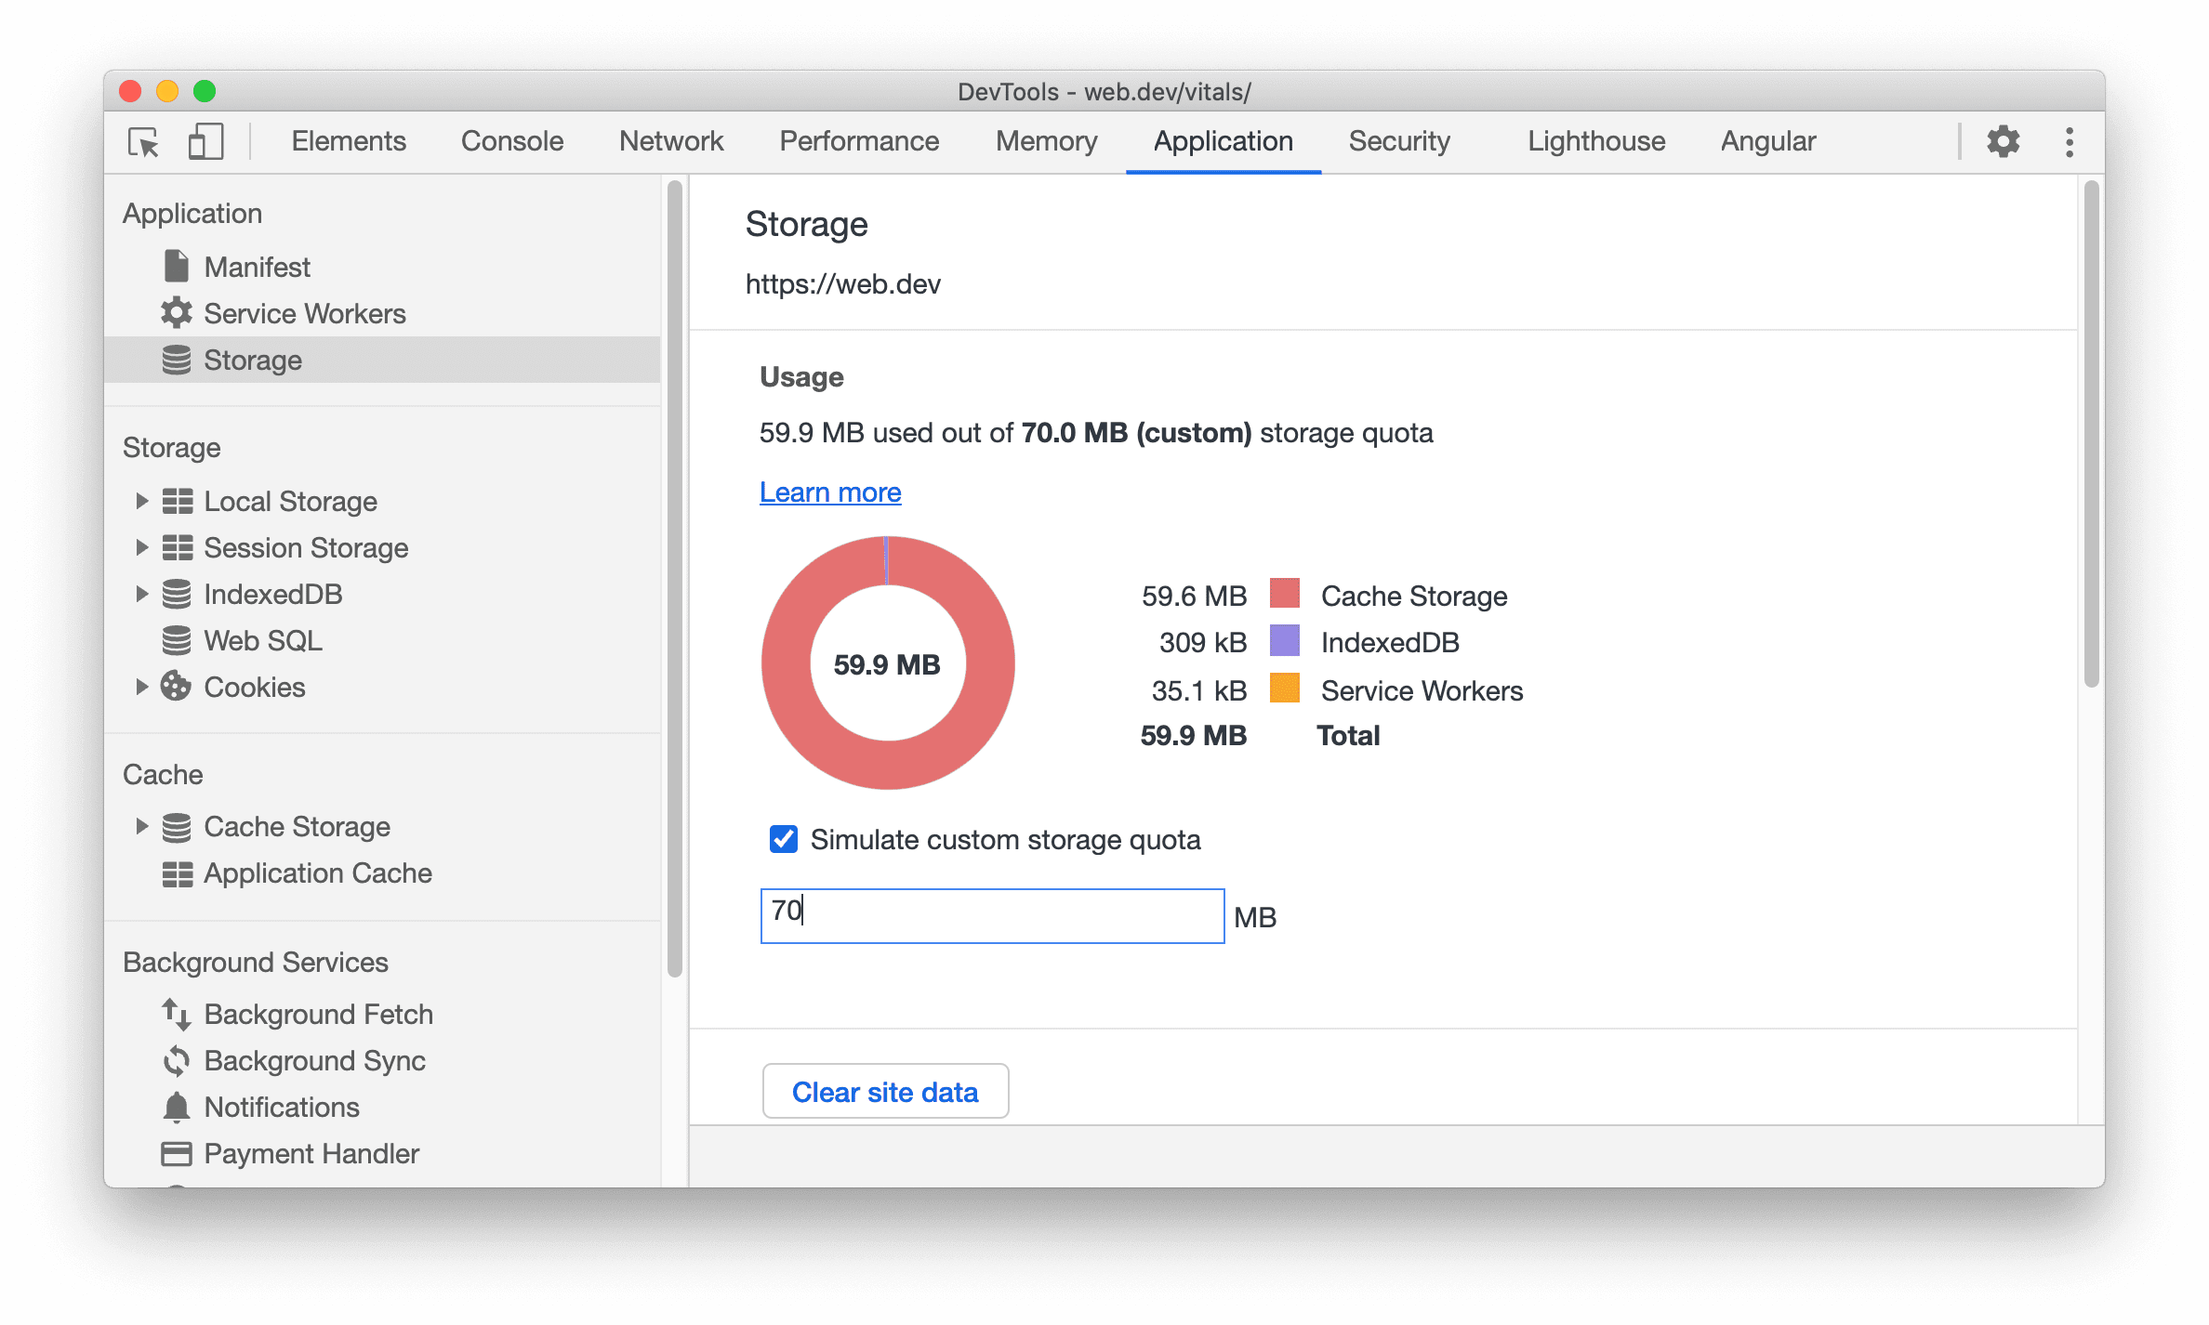Click the Learn more link
The height and width of the screenshot is (1325, 2209).
pyautogui.click(x=831, y=491)
